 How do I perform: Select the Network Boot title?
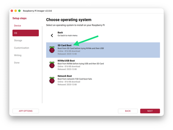click(x=65, y=76)
